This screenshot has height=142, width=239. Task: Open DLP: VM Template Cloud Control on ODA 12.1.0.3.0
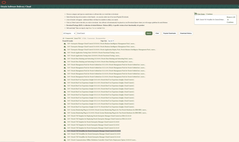pyautogui.click(x=99, y=119)
